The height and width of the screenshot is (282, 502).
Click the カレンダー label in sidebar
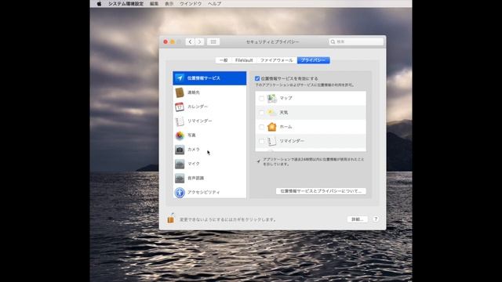[x=198, y=107]
